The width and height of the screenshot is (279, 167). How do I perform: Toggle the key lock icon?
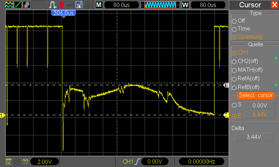click(70, 5)
